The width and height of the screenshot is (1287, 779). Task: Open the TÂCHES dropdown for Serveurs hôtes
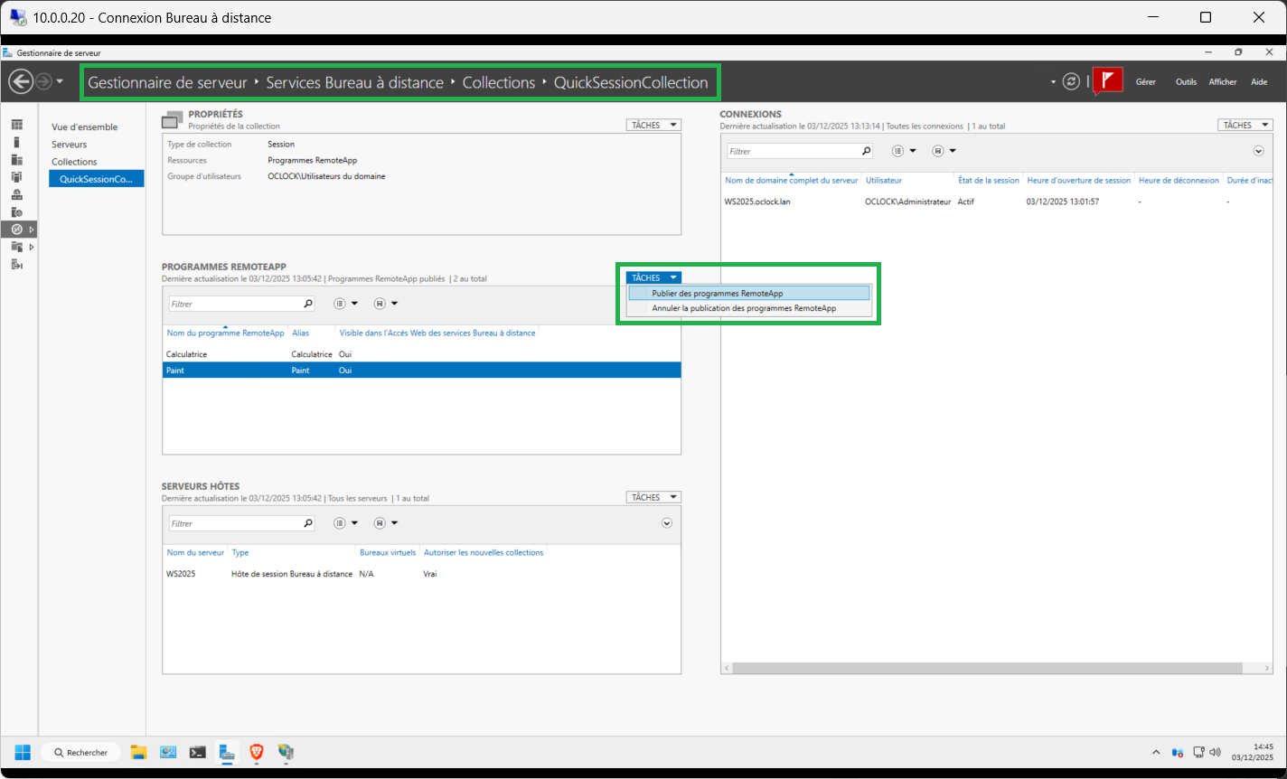[x=653, y=497]
